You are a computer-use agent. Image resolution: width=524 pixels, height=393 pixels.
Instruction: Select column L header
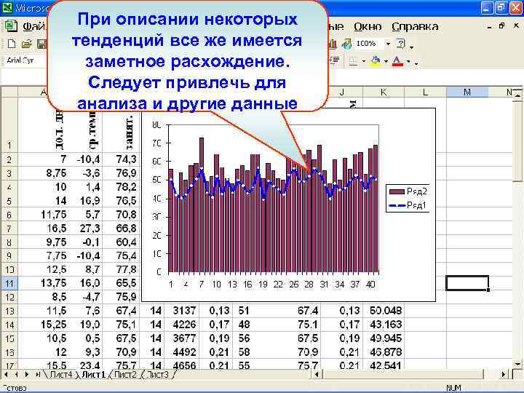tap(425, 92)
